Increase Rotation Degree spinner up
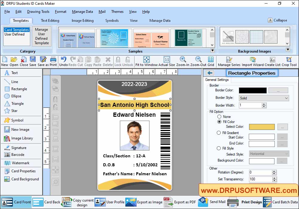This screenshot has height=209, width=299. coord(274,171)
